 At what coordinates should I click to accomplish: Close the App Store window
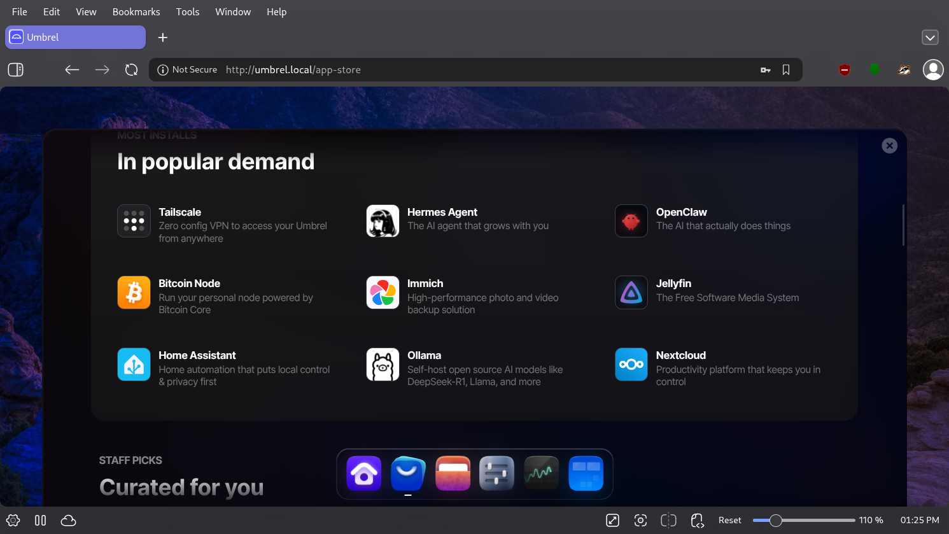point(890,146)
